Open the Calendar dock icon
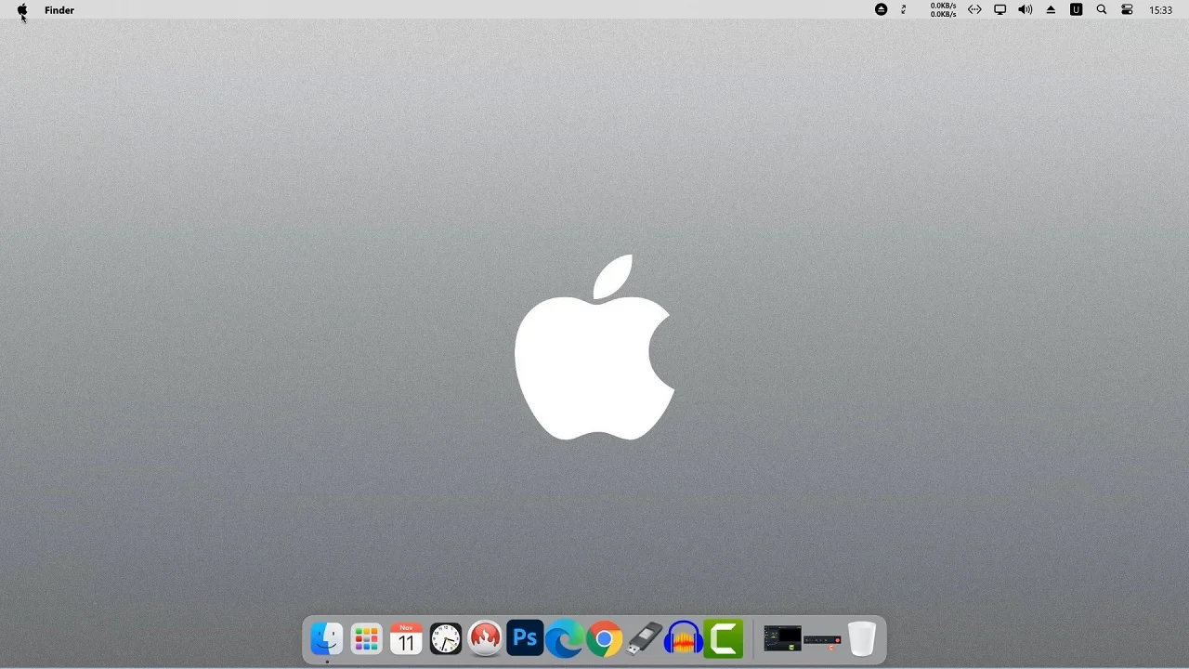The width and height of the screenshot is (1189, 669). coord(406,639)
